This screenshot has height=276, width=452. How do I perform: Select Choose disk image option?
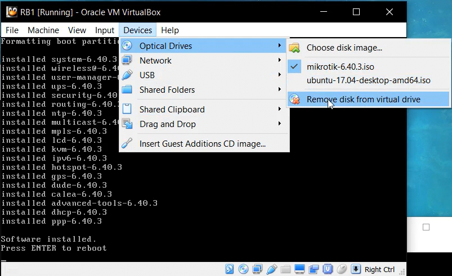[368, 48]
